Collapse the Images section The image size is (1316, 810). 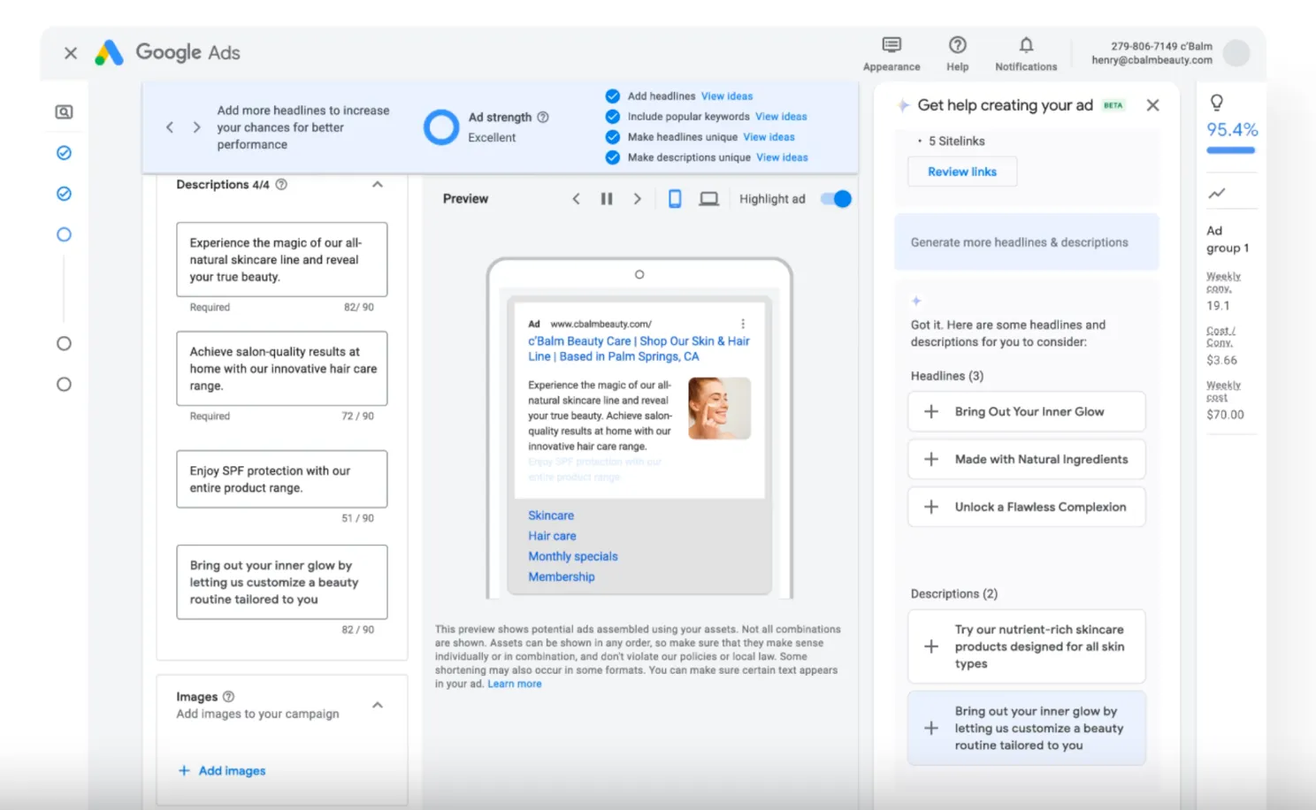(378, 705)
